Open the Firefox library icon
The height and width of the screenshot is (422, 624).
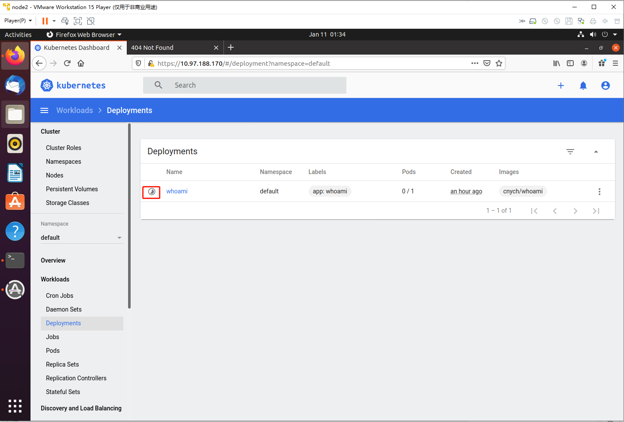tap(557, 63)
